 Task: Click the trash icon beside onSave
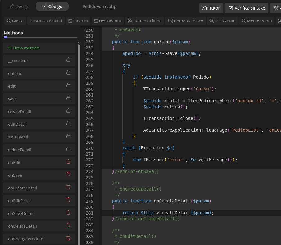pos(68,175)
